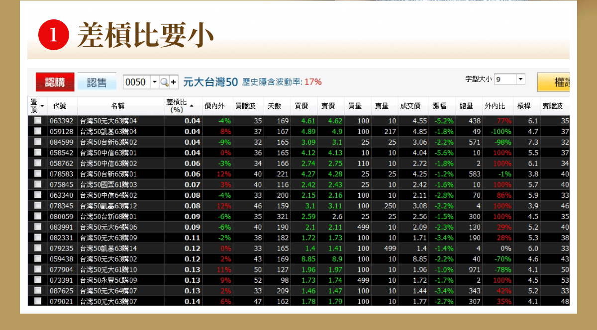Select warrant name 台灣50永豐5C購09
This screenshot has width=597, height=330.
[x=108, y=280]
